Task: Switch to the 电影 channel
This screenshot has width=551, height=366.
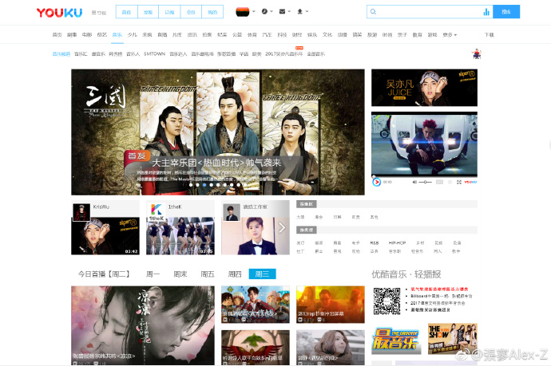Action: [87, 35]
